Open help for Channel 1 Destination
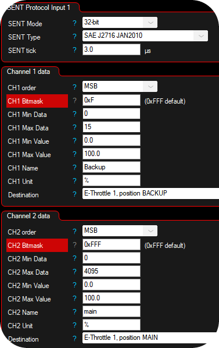Viewport: 219px width, 348px height. click(74, 194)
